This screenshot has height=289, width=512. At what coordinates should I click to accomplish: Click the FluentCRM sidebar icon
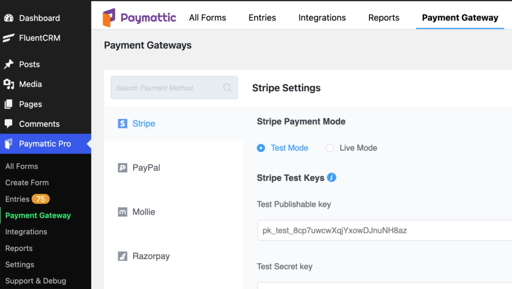[x=9, y=38]
